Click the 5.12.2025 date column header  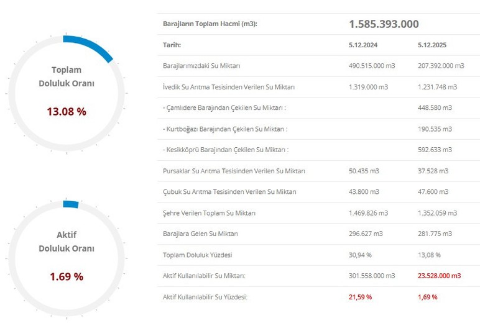coord(433,45)
